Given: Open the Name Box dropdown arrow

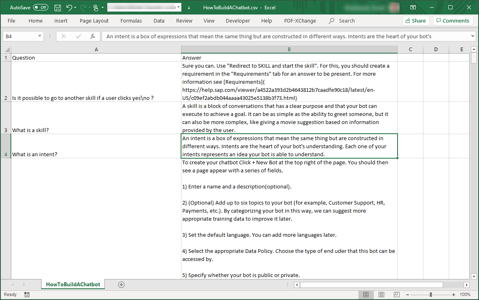Looking at the screenshot, I should coord(40,36).
